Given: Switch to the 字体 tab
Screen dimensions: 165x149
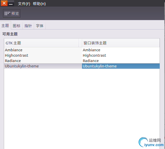Looking at the screenshot, I should tap(40, 26).
